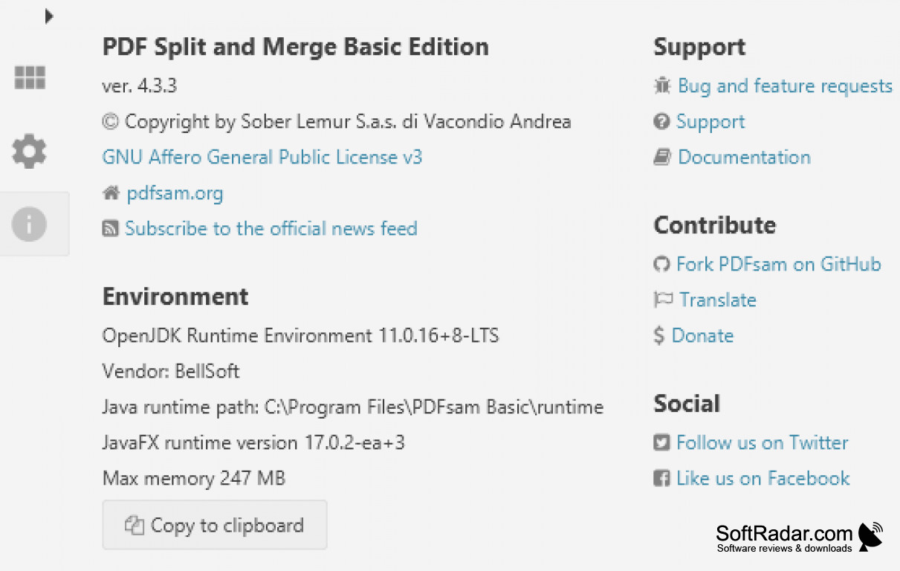Visit the pdfsam.org website
This screenshot has height=571, width=900.
(175, 193)
